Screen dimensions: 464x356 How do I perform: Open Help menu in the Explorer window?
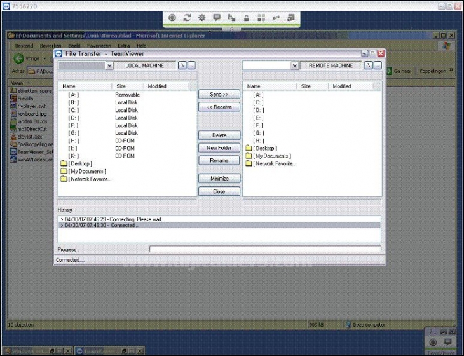[x=142, y=46]
